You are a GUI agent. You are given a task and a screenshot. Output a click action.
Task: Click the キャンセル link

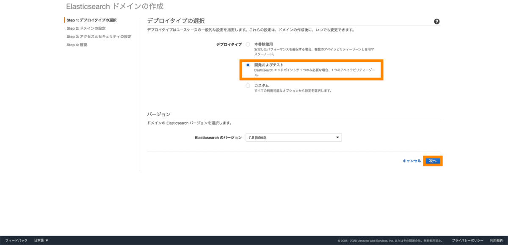point(412,161)
